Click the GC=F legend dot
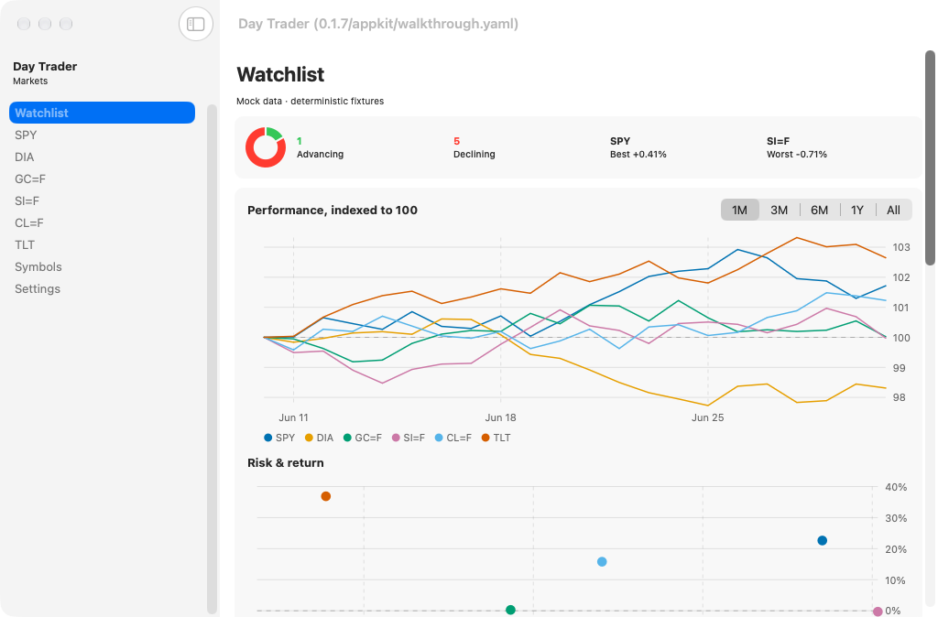 pyautogui.click(x=347, y=438)
